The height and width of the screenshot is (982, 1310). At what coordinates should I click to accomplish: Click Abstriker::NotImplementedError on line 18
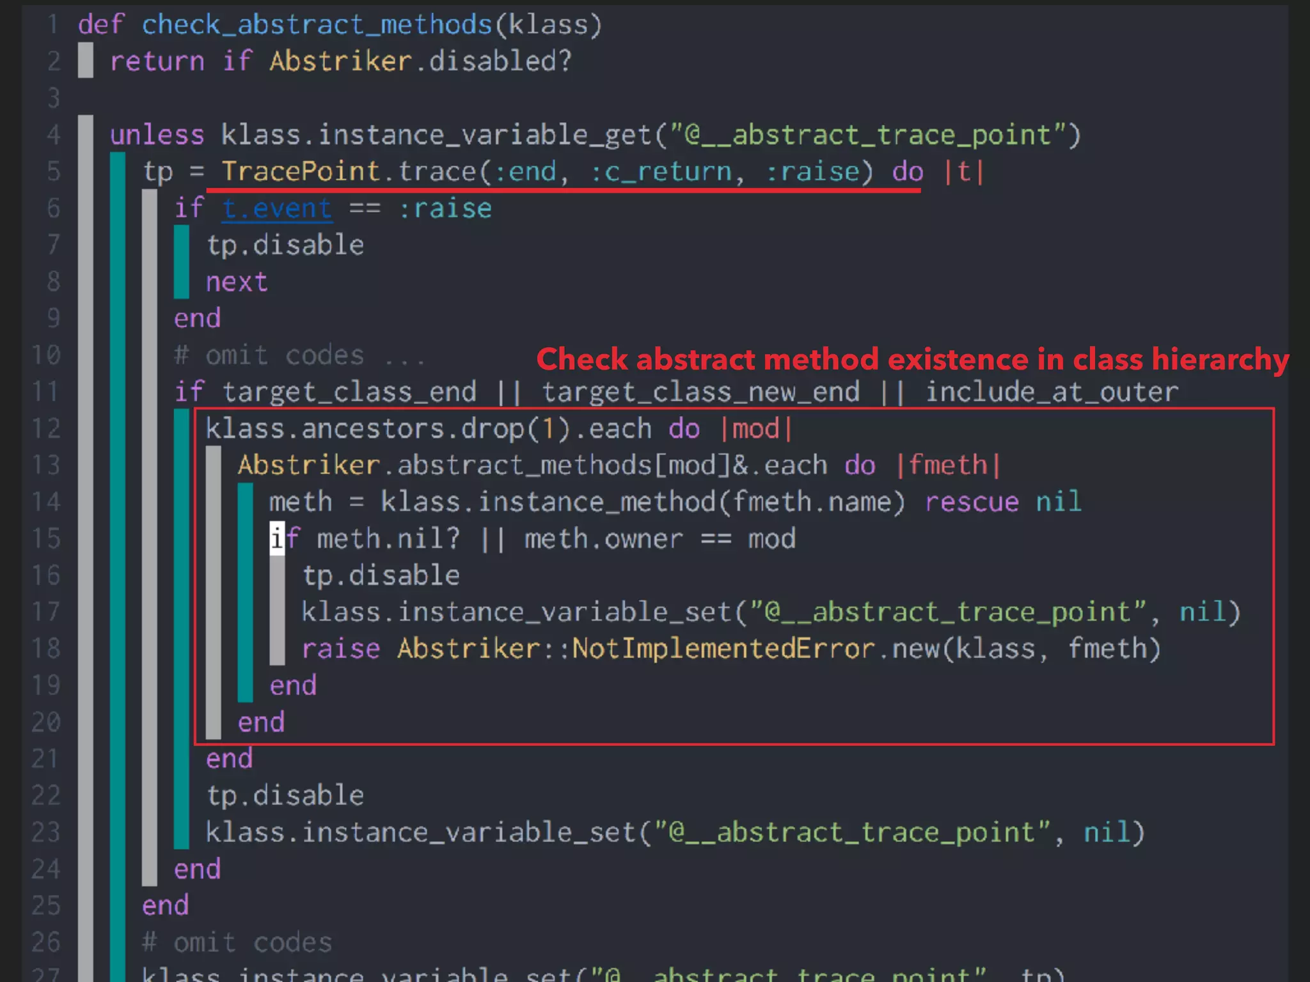pyautogui.click(x=636, y=648)
